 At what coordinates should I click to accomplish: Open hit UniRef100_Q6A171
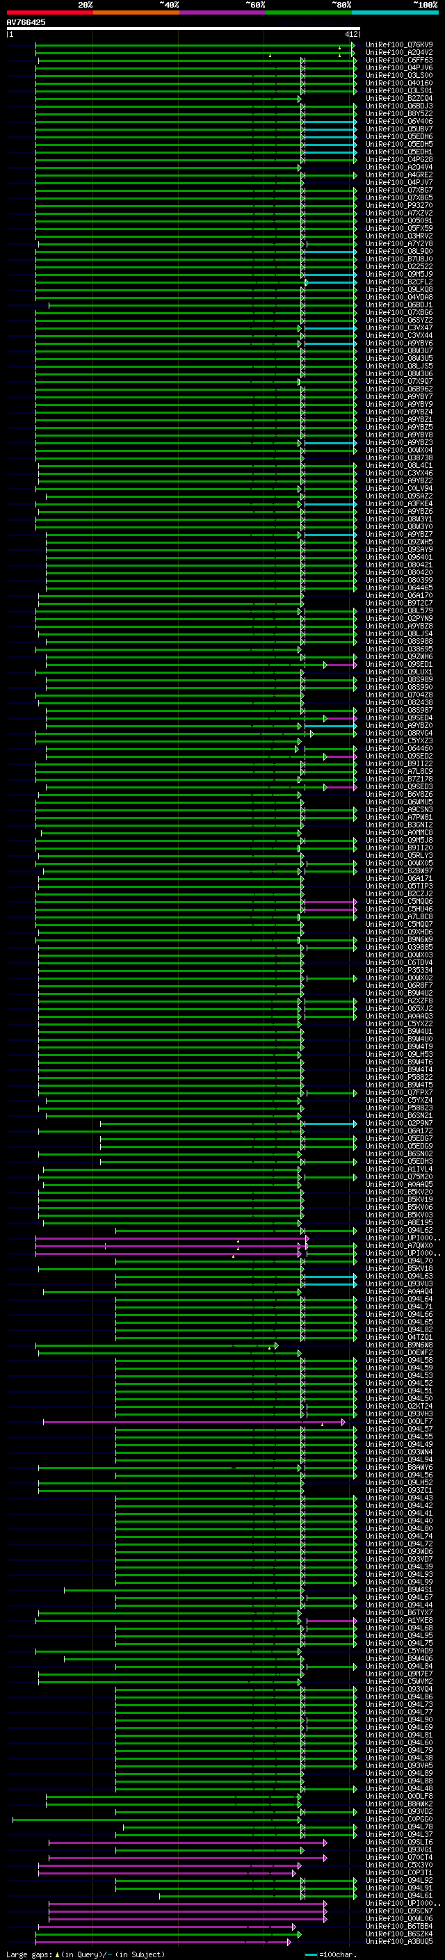[x=398, y=878]
